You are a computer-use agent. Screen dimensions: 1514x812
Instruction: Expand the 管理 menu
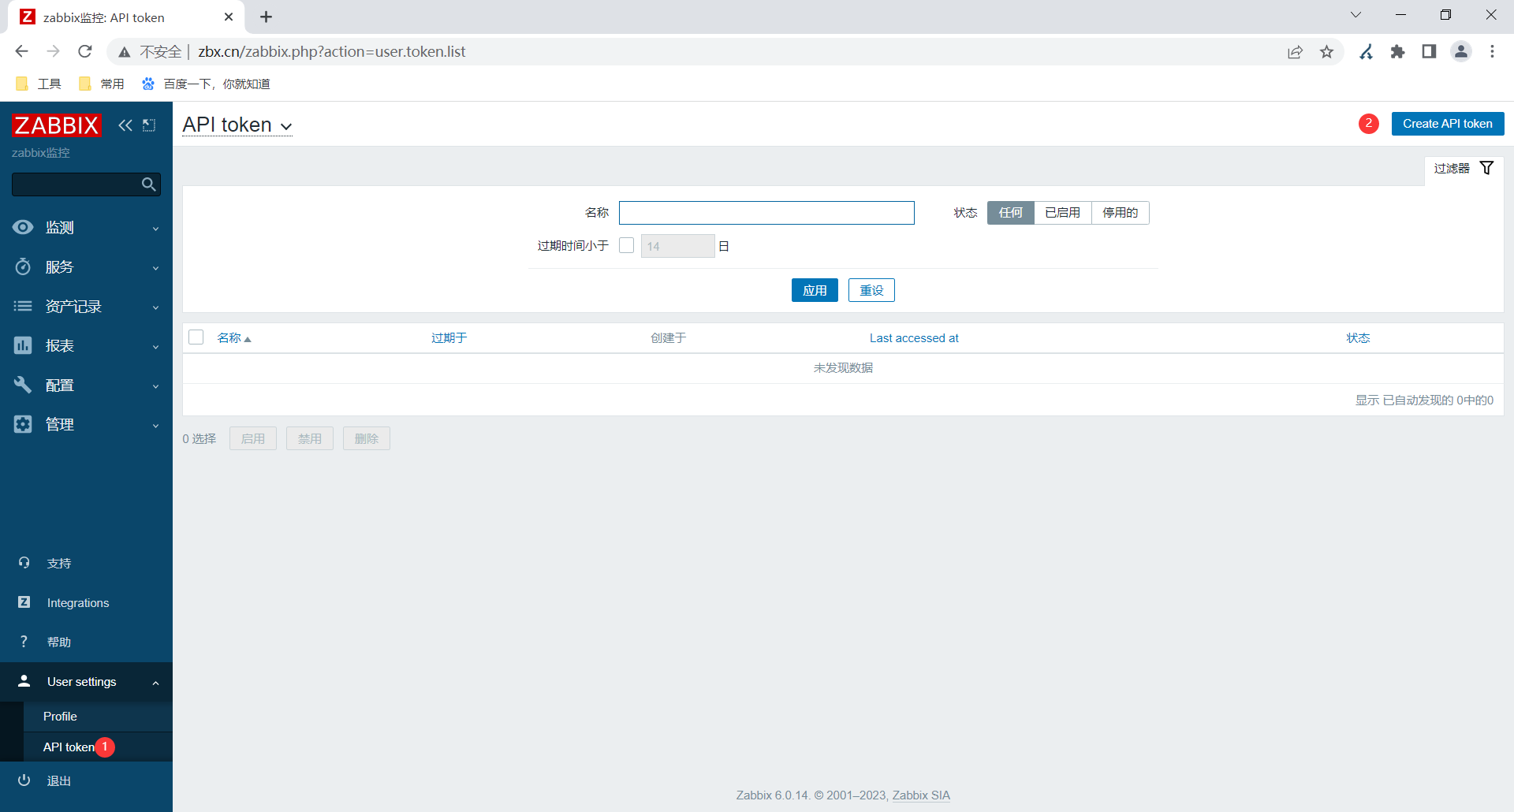point(86,425)
